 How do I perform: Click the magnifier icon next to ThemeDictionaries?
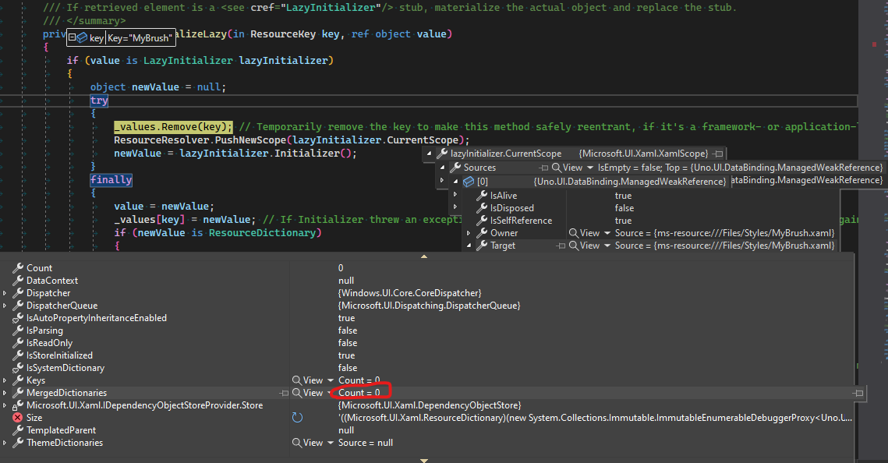[x=297, y=443]
